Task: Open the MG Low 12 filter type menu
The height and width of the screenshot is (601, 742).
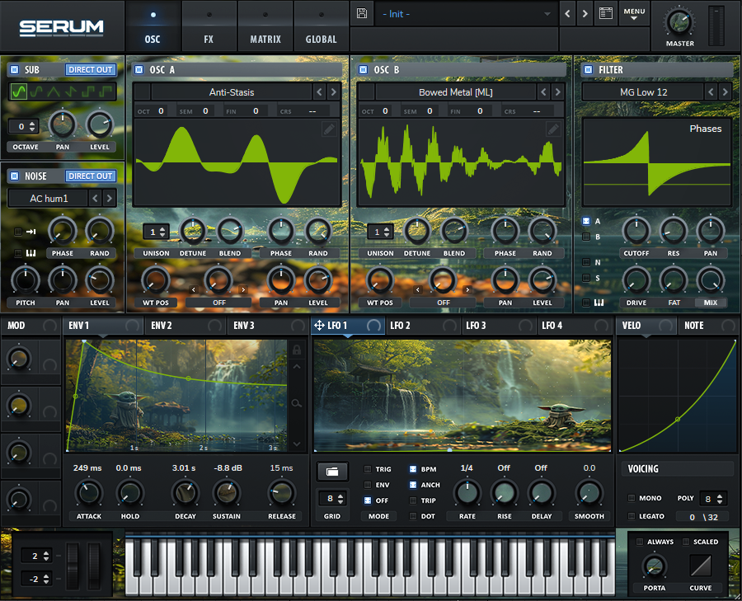Action: pyautogui.click(x=644, y=92)
